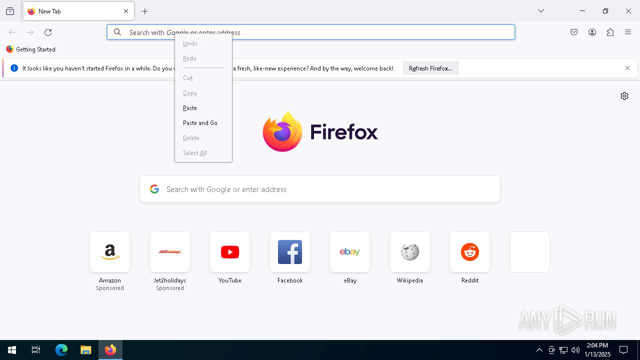Reload the current page
Image resolution: width=640 pixels, height=360 pixels.
48,32
